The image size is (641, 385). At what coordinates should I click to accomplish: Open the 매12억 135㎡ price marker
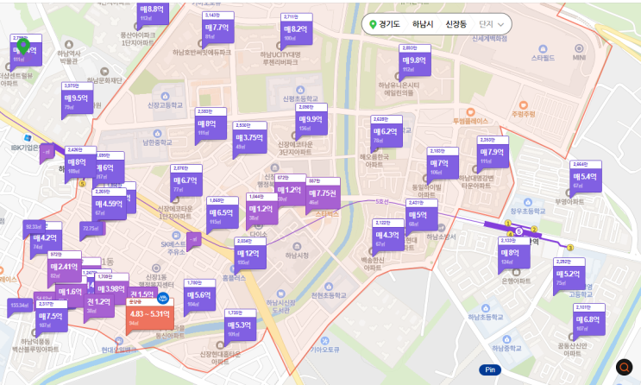coord(250,255)
